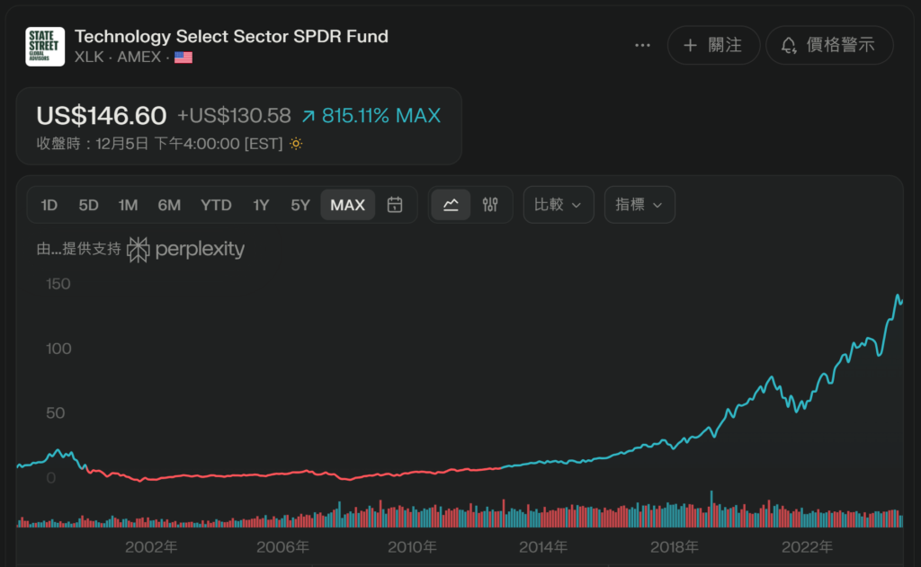Click the Perplexity logo

pos(186,249)
